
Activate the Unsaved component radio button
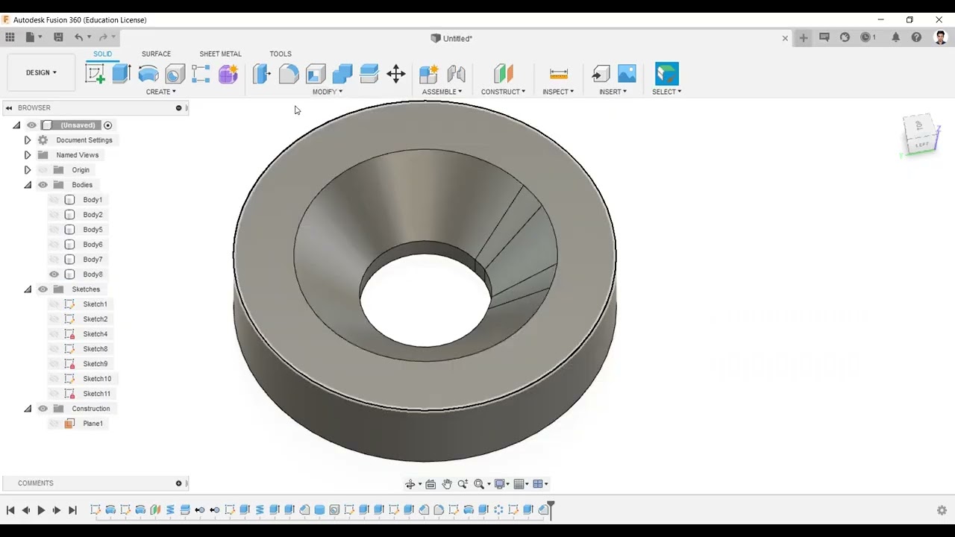[107, 125]
